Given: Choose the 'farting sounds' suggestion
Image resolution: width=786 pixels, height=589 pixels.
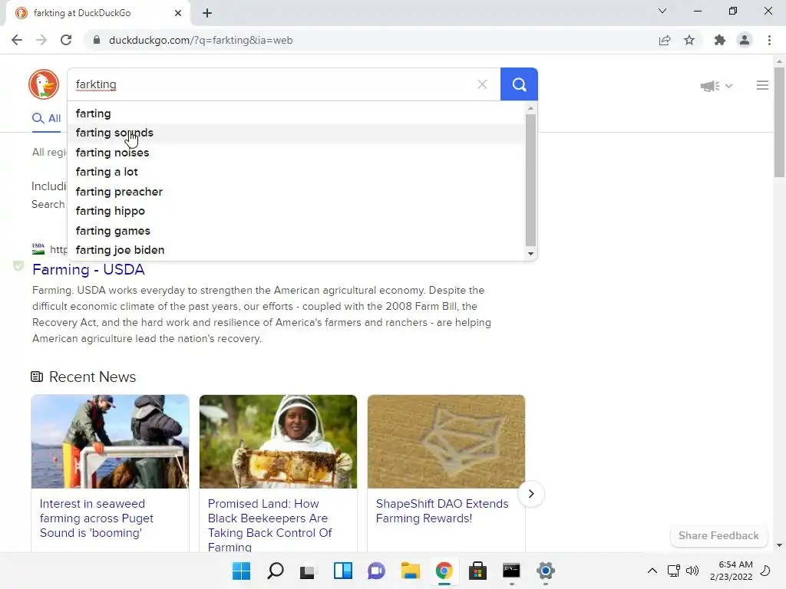Looking at the screenshot, I should point(296,133).
